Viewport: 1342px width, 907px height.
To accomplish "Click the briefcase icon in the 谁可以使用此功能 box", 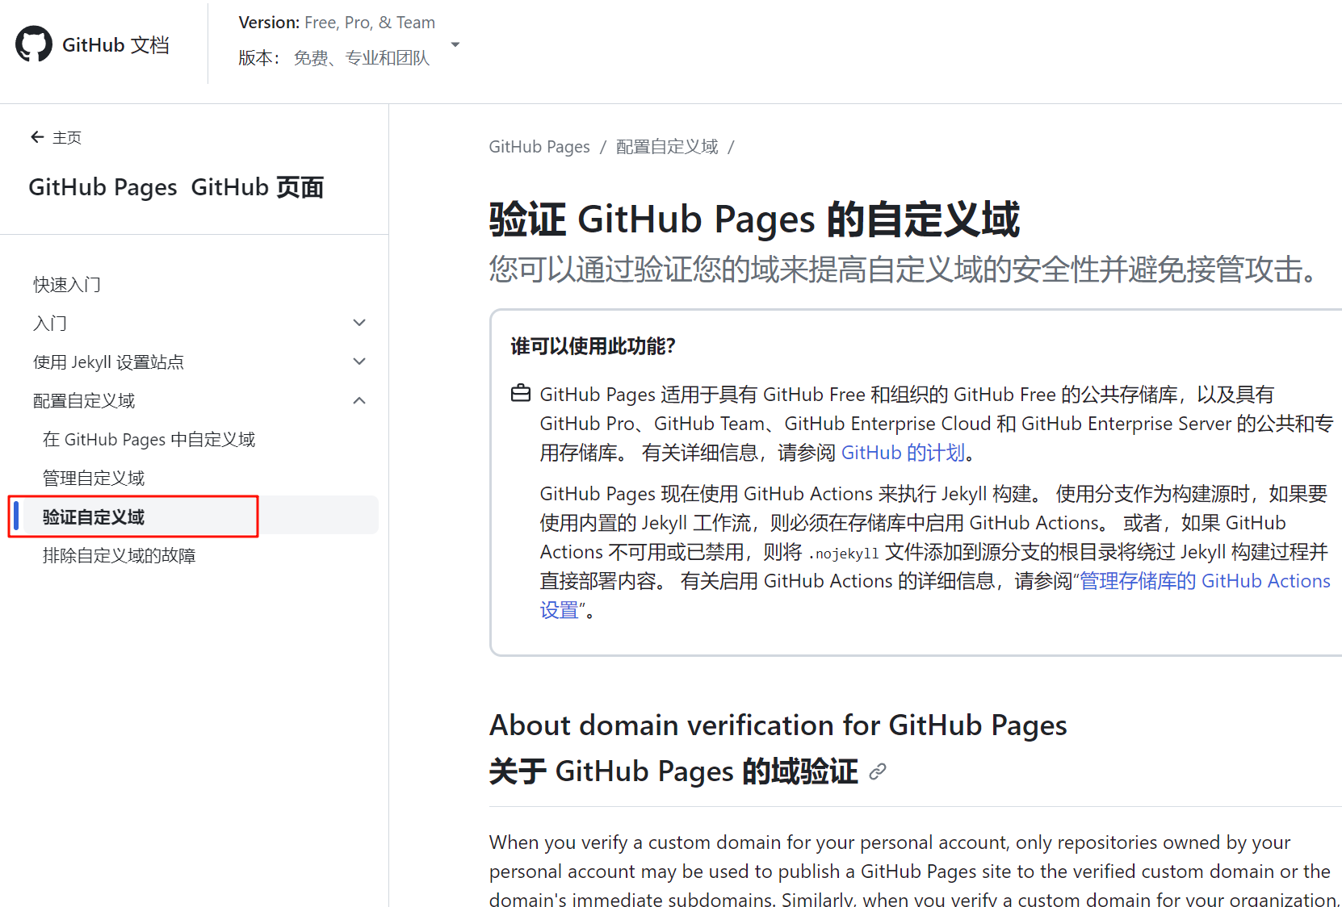I will point(521,394).
